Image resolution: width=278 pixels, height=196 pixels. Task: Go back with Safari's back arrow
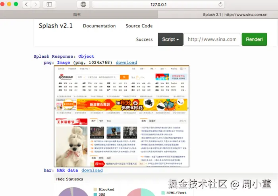pos(27,4)
